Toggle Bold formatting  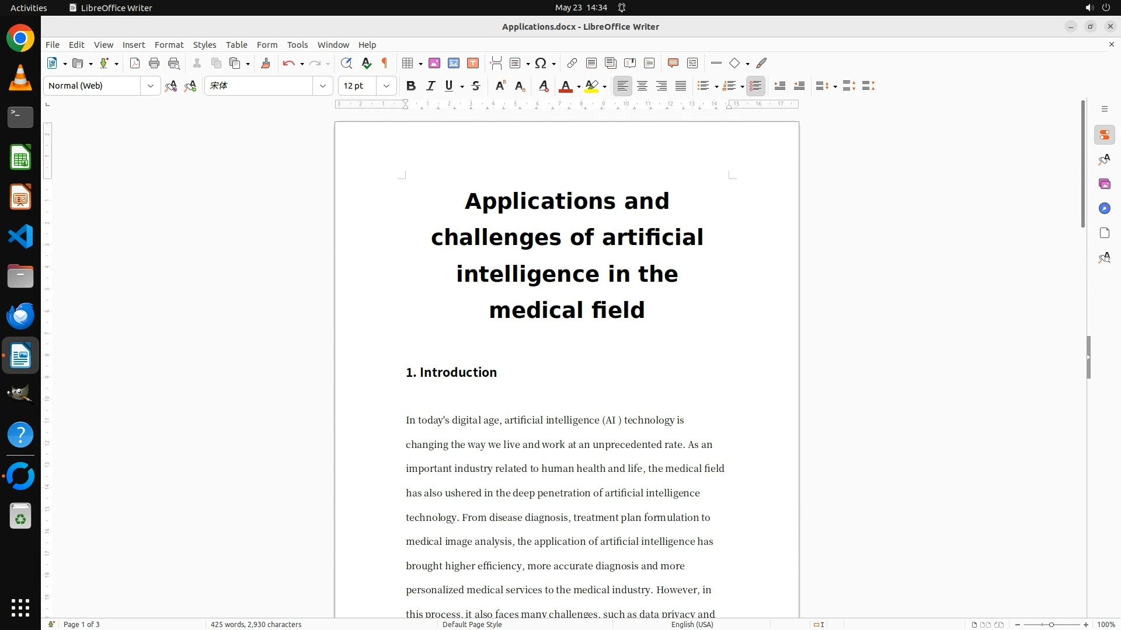411,86
